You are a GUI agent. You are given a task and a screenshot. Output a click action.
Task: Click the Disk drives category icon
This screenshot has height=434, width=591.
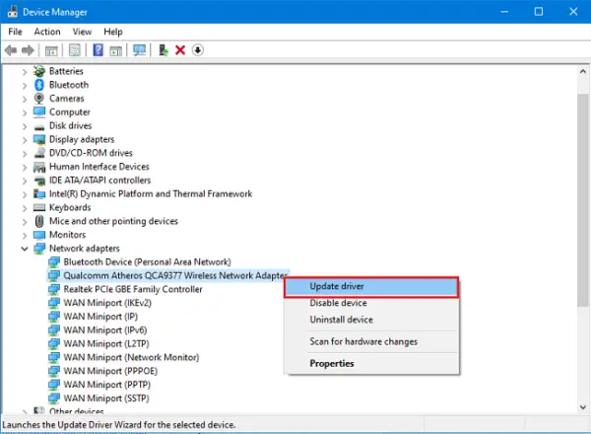(x=39, y=126)
